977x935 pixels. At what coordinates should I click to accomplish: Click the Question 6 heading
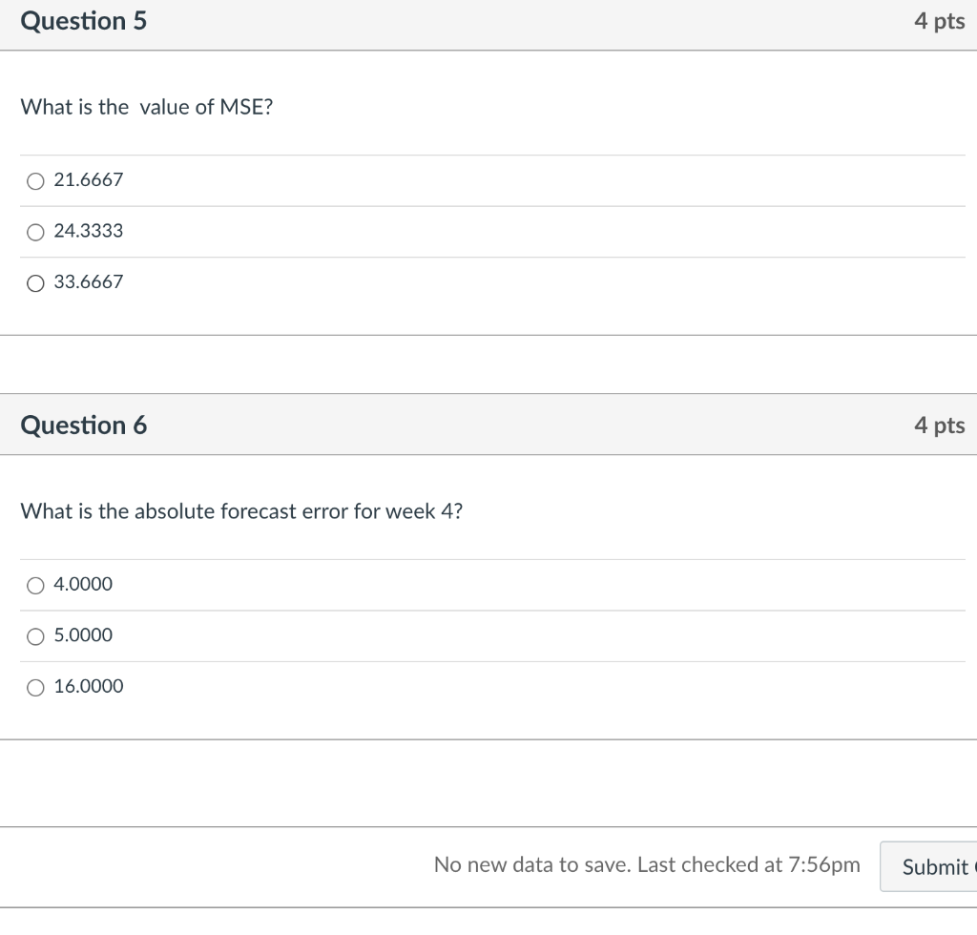coord(84,426)
